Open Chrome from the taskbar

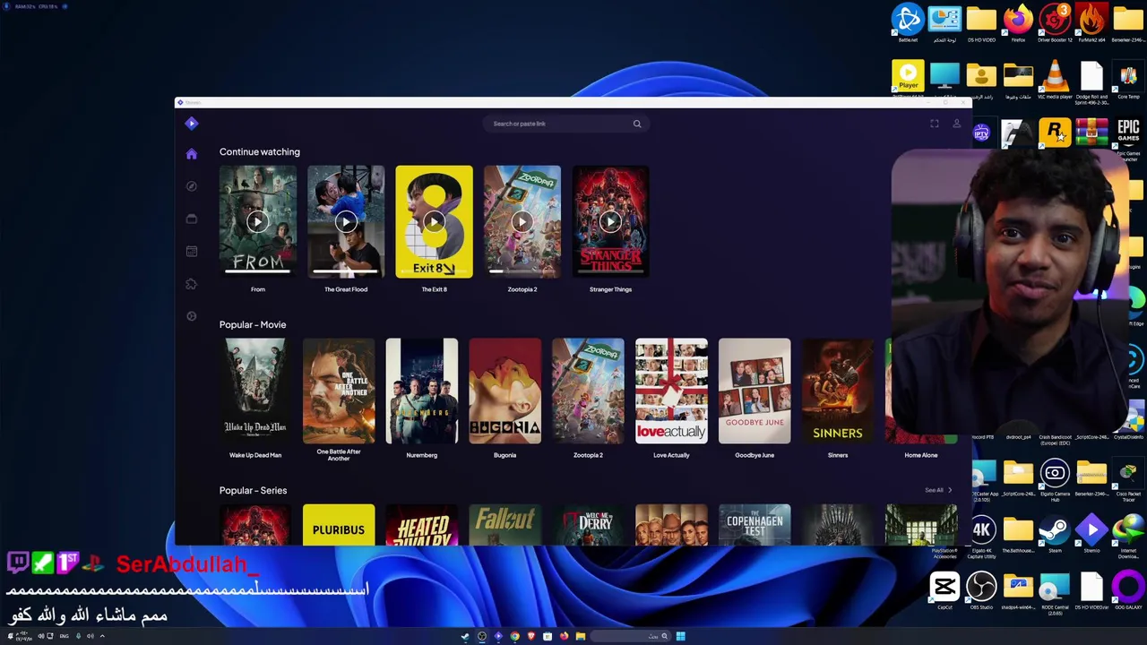pos(514,636)
